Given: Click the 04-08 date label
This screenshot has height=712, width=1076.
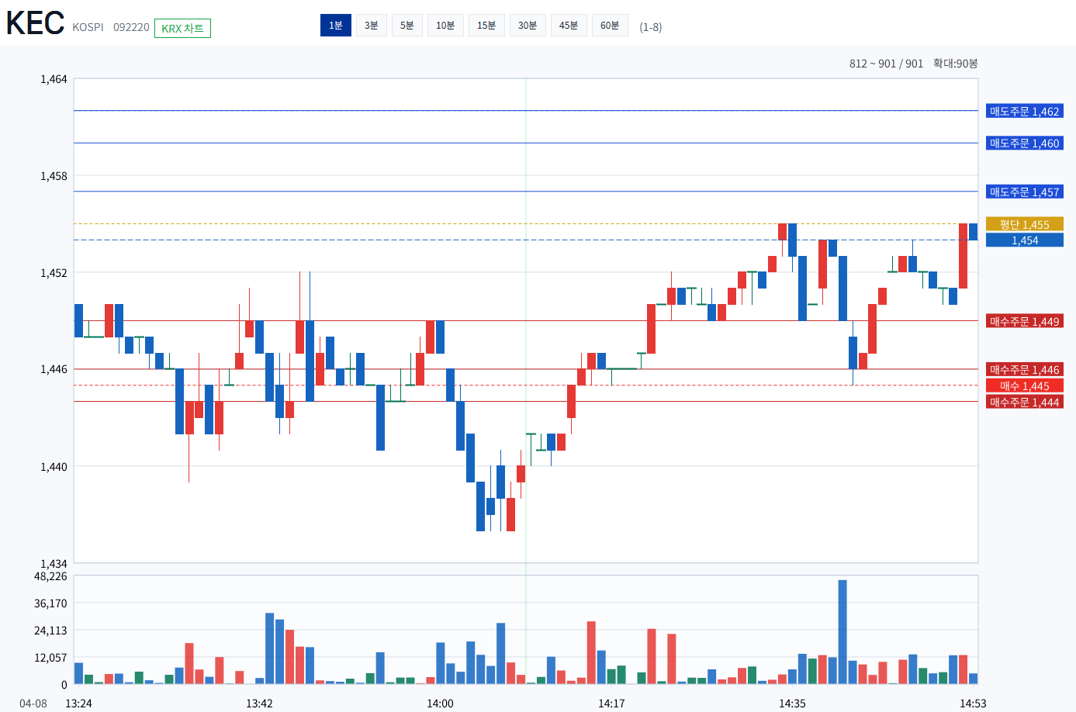Looking at the screenshot, I should [33, 703].
